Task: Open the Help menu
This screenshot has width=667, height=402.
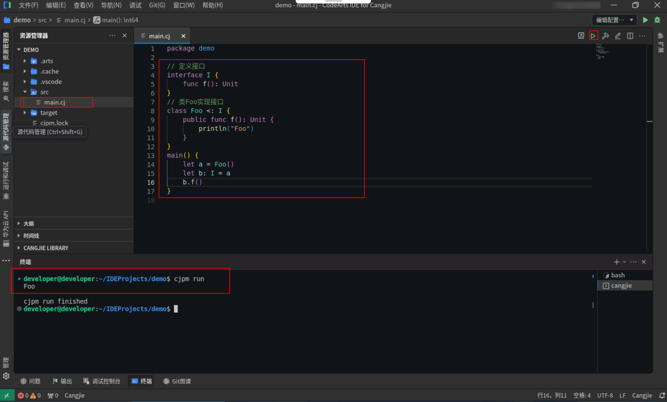Action: tap(212, 5)
